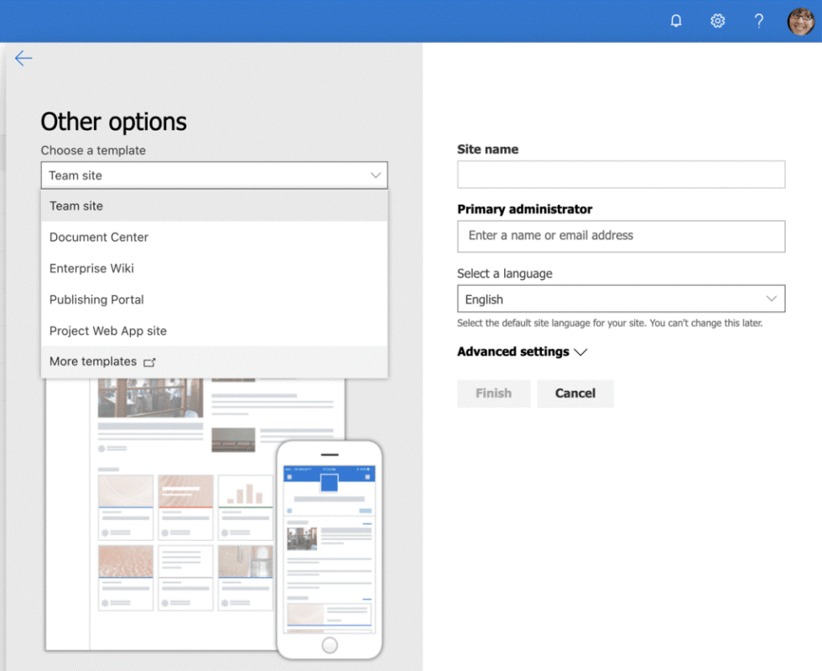Select Document Center from the template list
Viewport: 822px width, 671px height.
click(x=98, y=237)
